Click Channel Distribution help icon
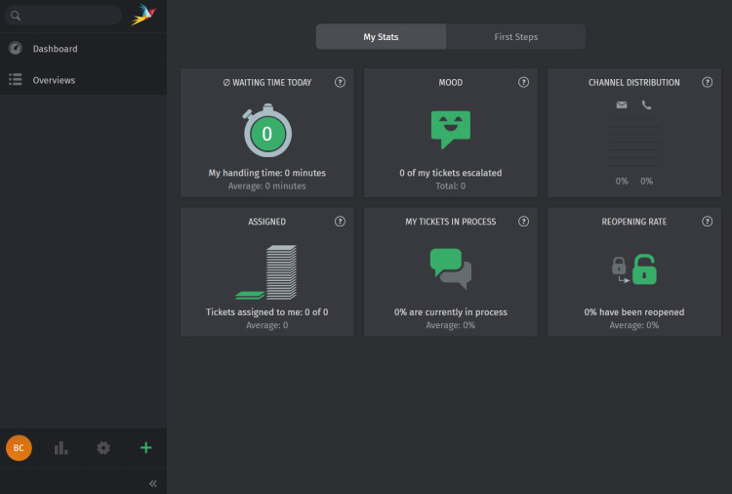The image size is (732, 494). (x=707, y=83)
